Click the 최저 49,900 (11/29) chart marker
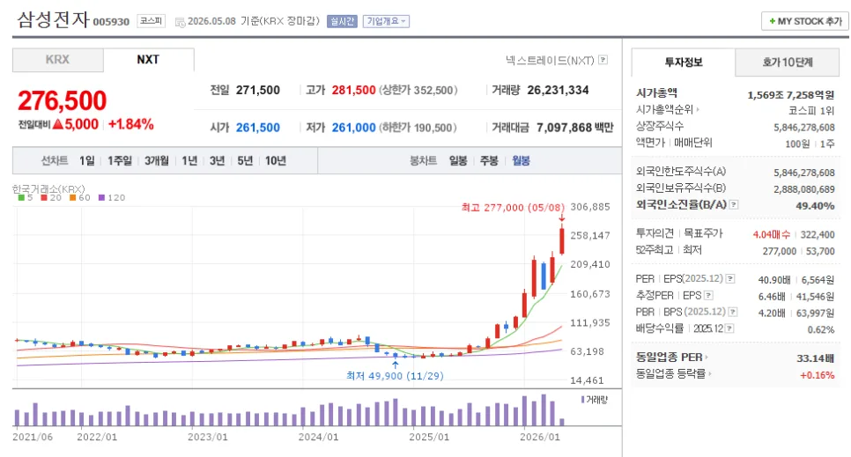 (x=395, y=376)
